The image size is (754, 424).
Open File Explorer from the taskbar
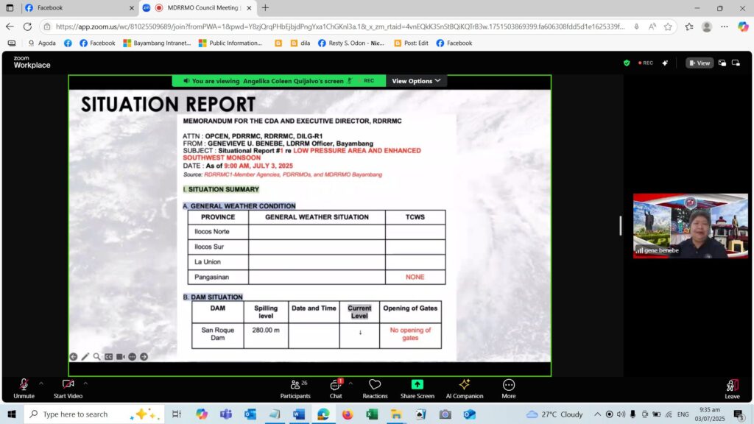(x=396, y=414)
